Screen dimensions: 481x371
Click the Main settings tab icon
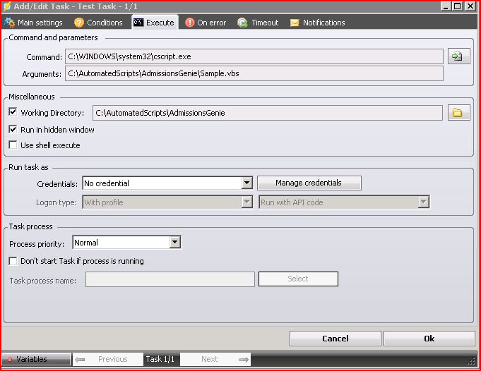(9, 23)
